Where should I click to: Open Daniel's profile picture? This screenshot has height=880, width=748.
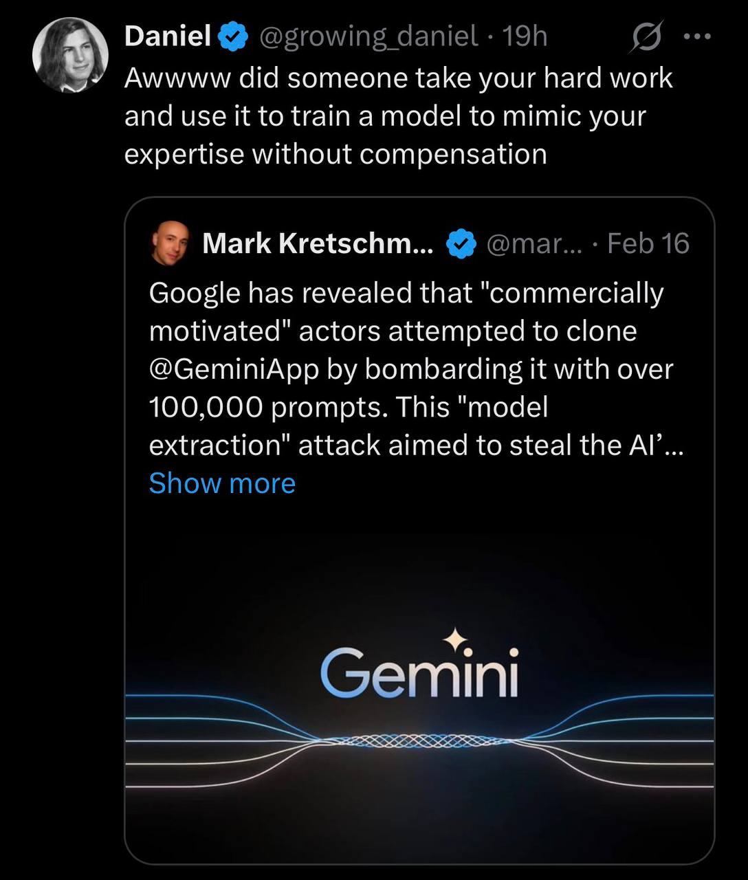(70, 55)
